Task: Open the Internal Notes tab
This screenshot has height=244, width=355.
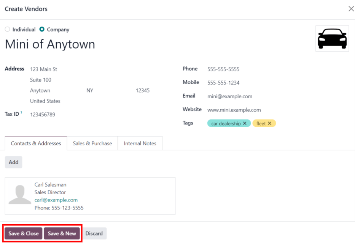Action: (x=140, y=143)
